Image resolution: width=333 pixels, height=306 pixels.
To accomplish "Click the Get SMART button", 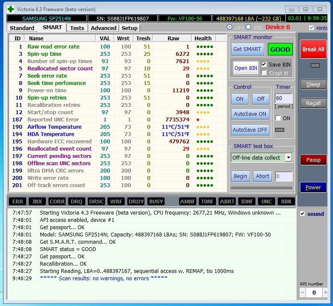I will click(247, 49).
